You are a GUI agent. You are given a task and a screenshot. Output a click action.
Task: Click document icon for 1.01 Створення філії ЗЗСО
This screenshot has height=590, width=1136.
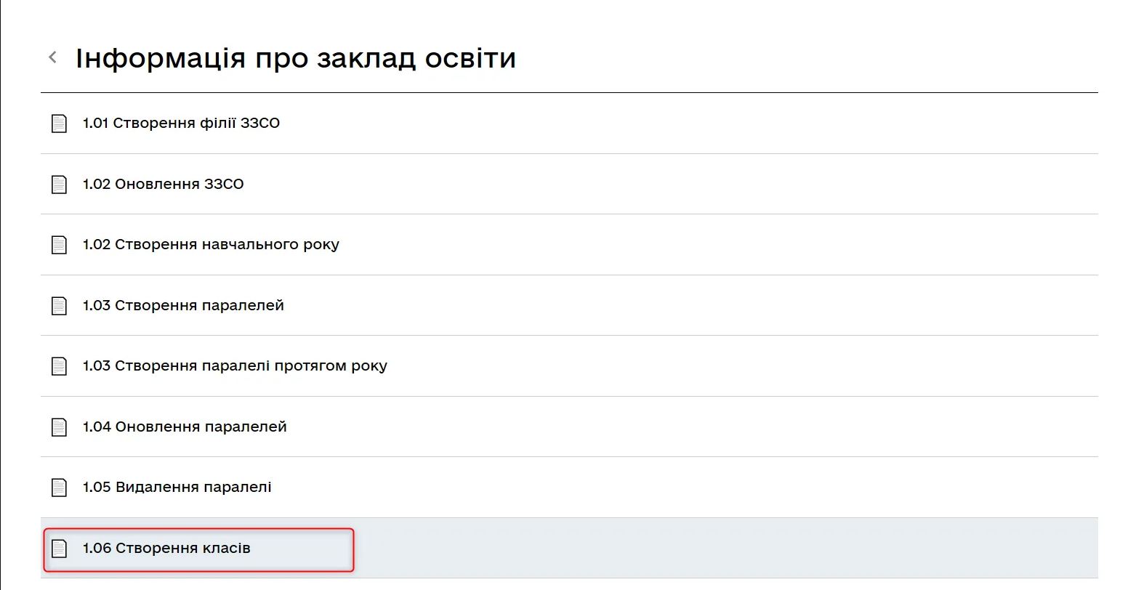point(59,124)
